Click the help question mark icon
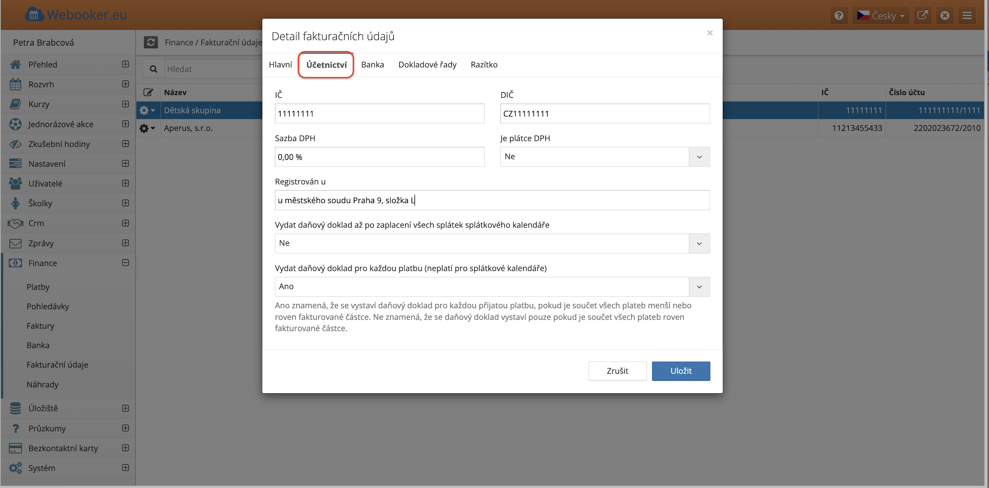Screen dimensions: 989x488 839,15
